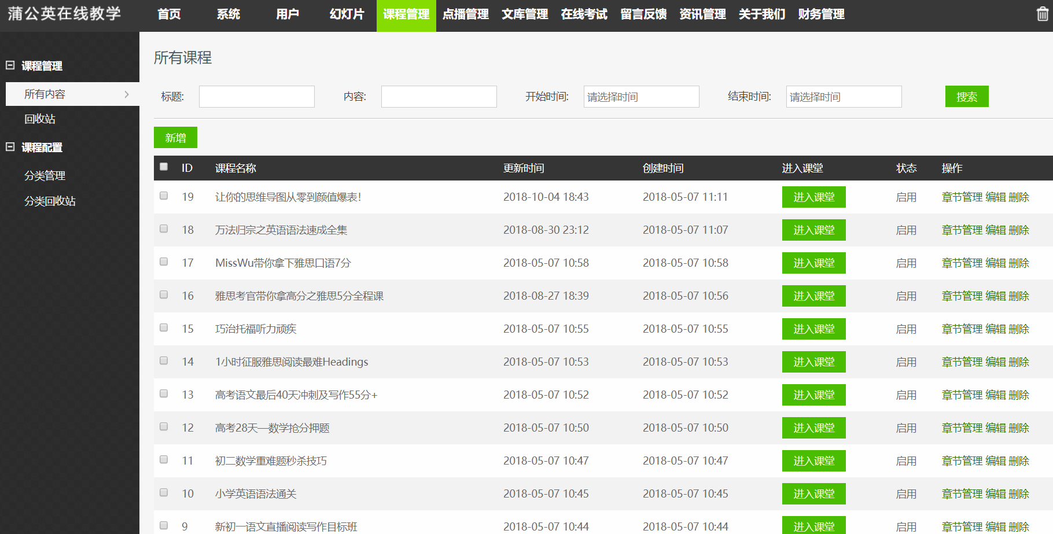Click course name 小学英语语法通关
1053x534 pixels.
click(256, 494)
